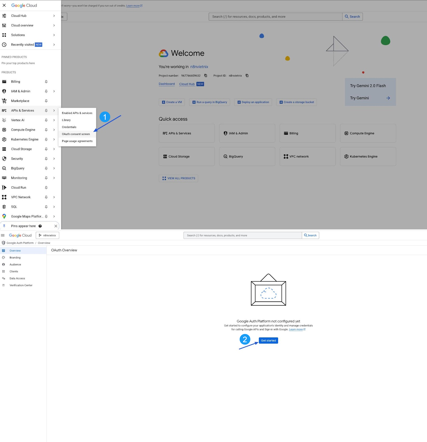Viewport: 427px width, 442px height.
Task: Pin Billing product with its pin icon
Action: (x=46, y=82)
